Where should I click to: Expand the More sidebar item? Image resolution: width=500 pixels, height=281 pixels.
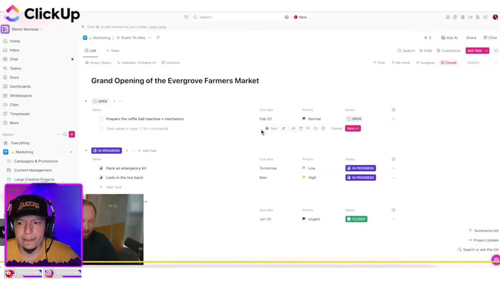tap(14, 123)
